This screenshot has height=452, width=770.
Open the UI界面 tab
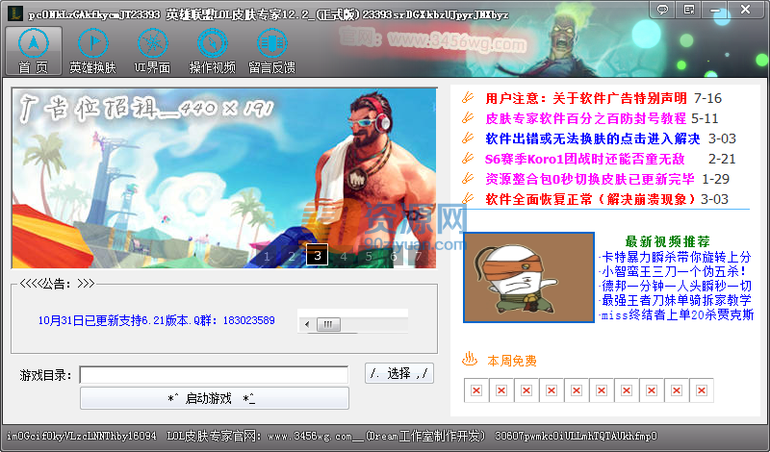pos(153,51)
